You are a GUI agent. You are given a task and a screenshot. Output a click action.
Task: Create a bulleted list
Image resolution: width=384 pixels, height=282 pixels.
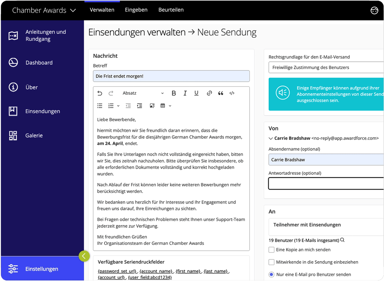tap(100, 105)
